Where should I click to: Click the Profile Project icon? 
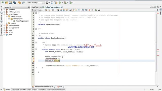[x=70, y=3]
